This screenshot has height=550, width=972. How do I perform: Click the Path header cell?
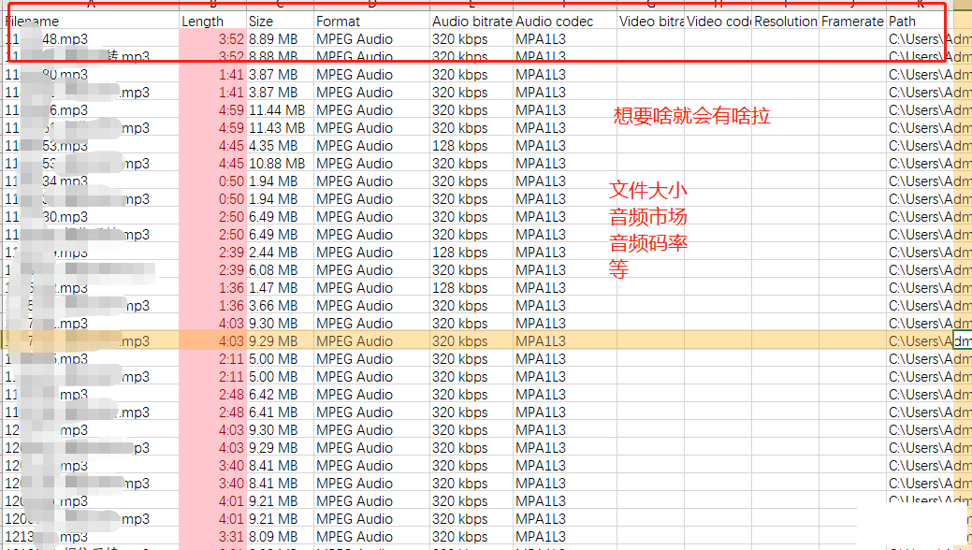click(920, 22)
